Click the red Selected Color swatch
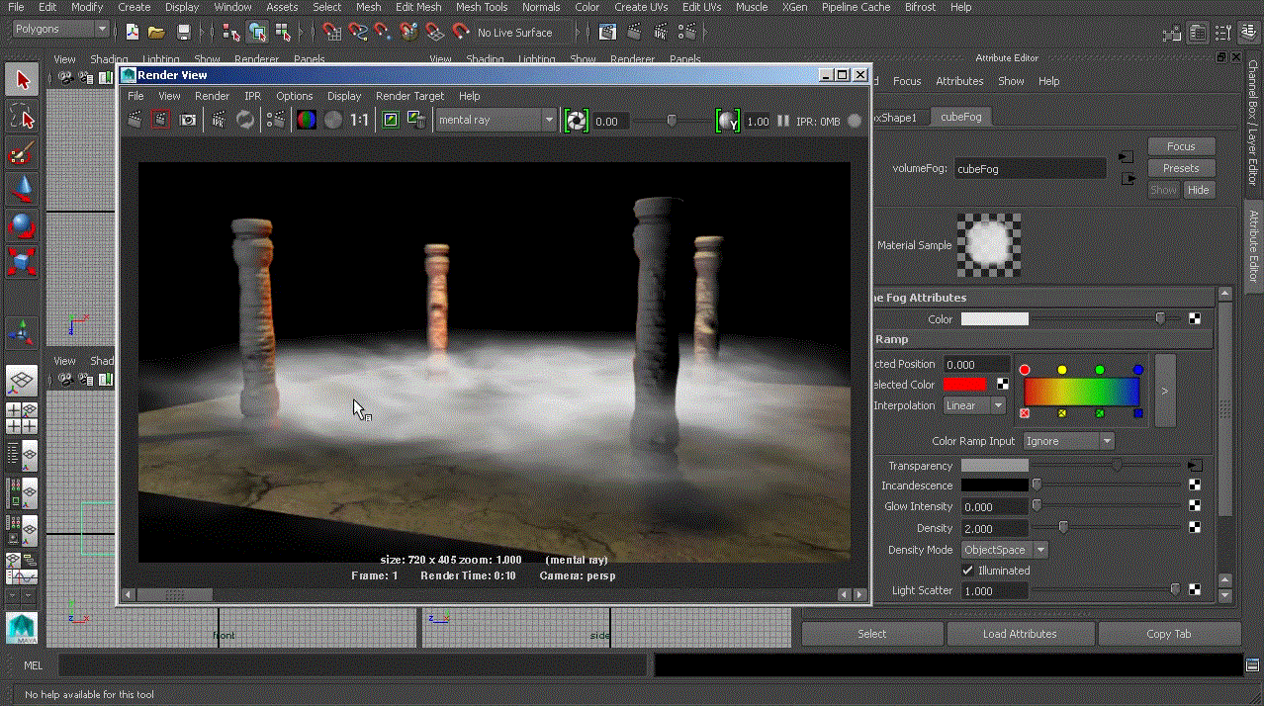1264x706 pixels. pos(964,385)
